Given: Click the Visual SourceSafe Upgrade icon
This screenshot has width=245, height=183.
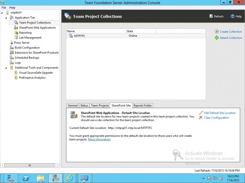Looking at the screenshot, I should (x=16, y=72).
